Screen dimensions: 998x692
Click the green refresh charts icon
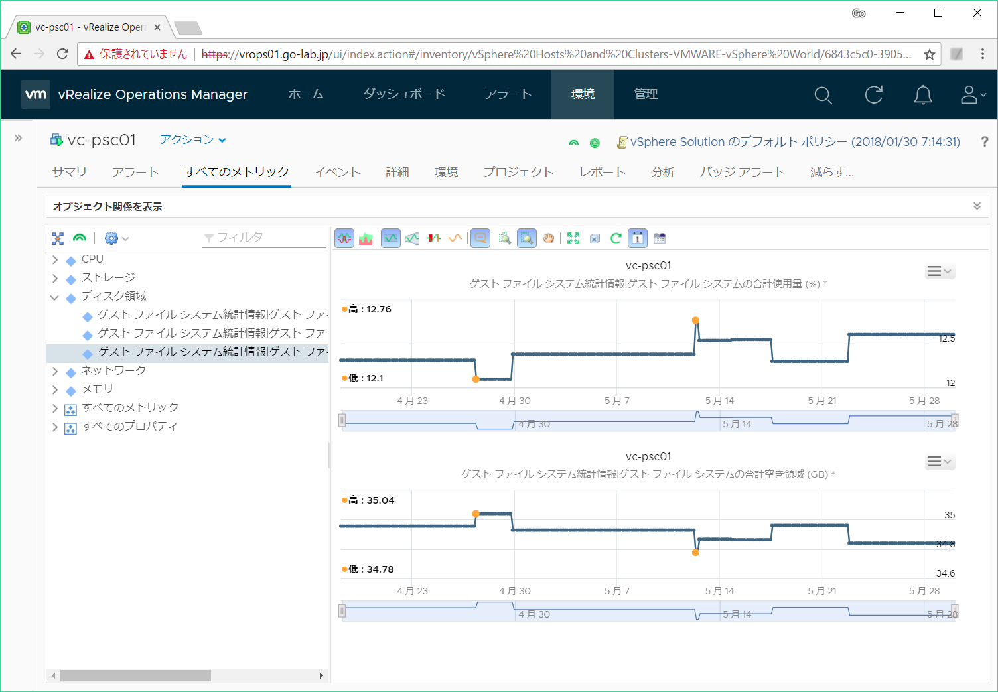(616, 238)
